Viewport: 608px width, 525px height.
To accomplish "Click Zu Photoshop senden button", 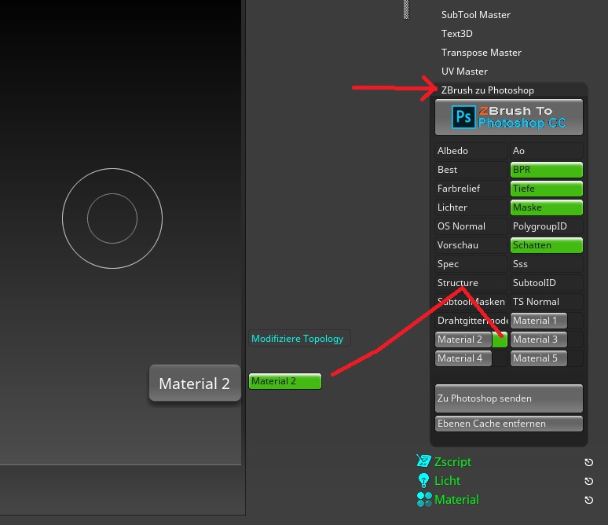I will pyautogui.click(x=509, y=398).
